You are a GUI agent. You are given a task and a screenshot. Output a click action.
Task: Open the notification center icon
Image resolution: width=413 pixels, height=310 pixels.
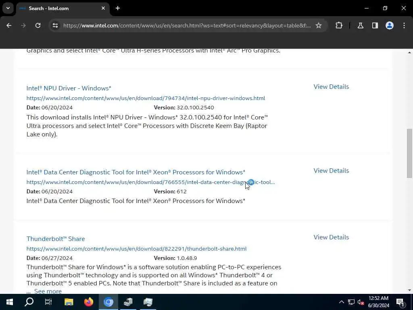coord(400,302)
